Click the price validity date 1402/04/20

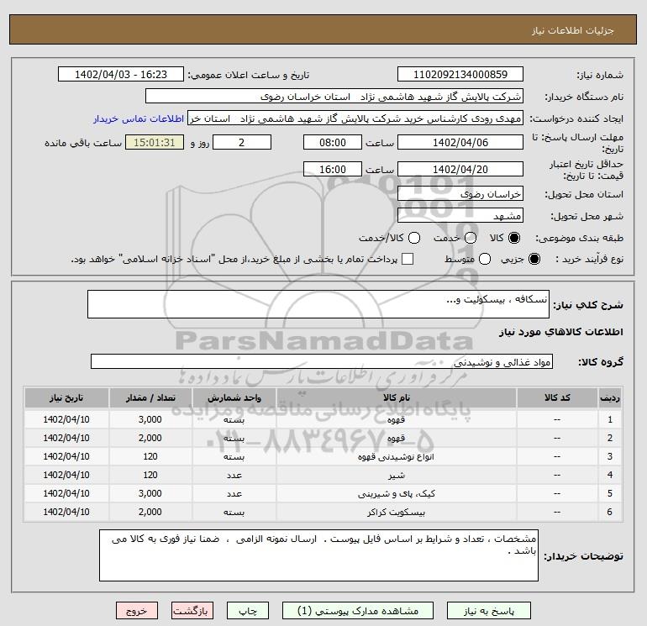[x=460, y=169]
